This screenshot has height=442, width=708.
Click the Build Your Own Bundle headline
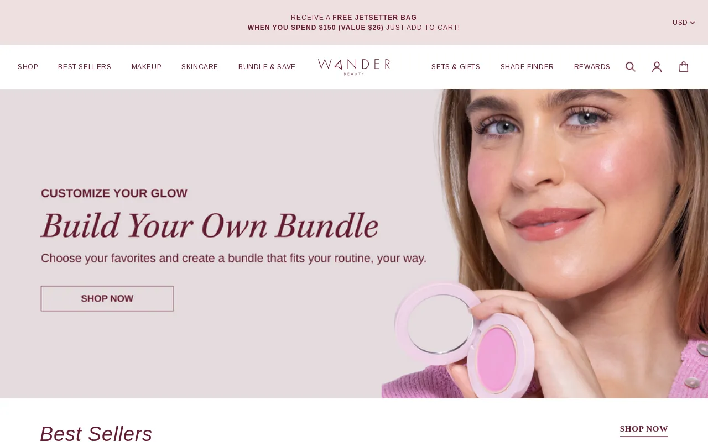(210, 225)
